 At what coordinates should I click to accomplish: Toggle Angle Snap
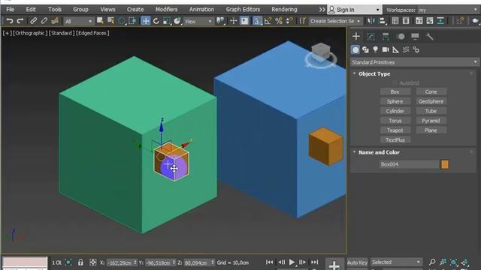268,21
